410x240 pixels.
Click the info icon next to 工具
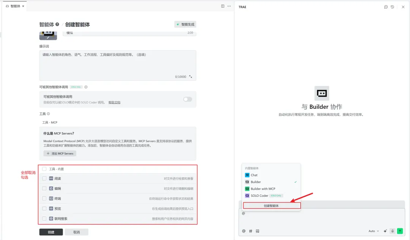48,114
